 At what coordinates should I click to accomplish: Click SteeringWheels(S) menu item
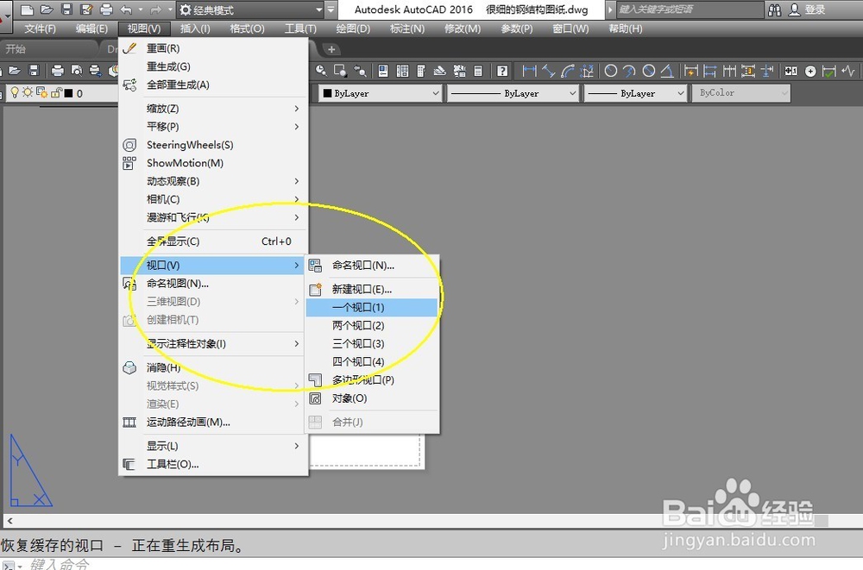point(213,145)
